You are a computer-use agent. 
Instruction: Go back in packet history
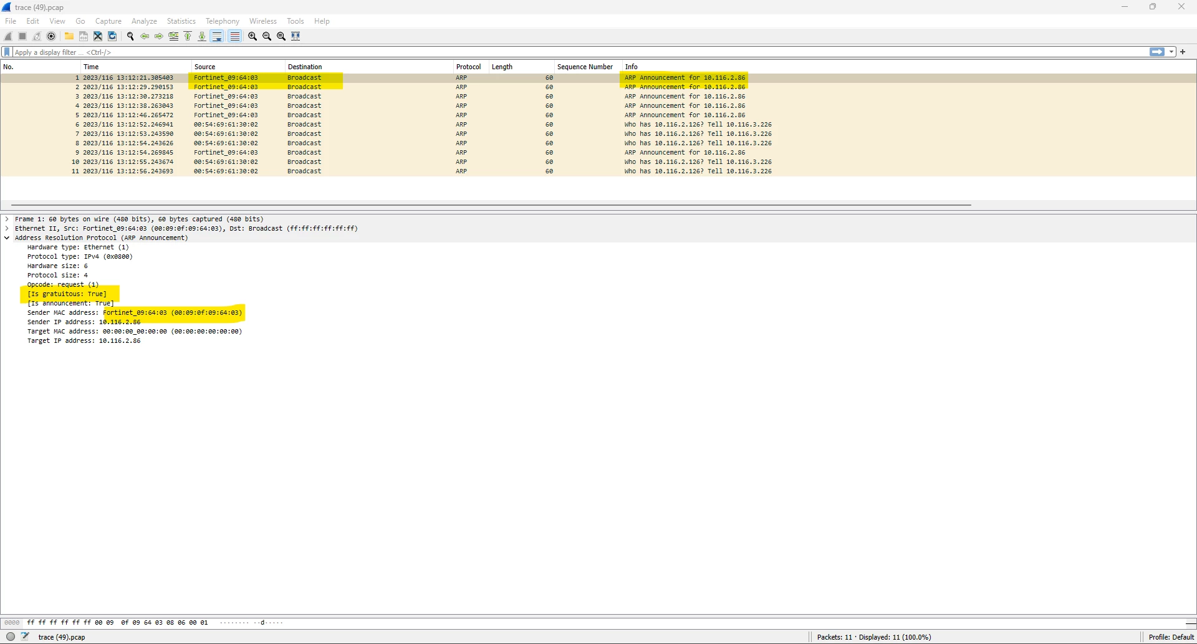coord(145,36)
